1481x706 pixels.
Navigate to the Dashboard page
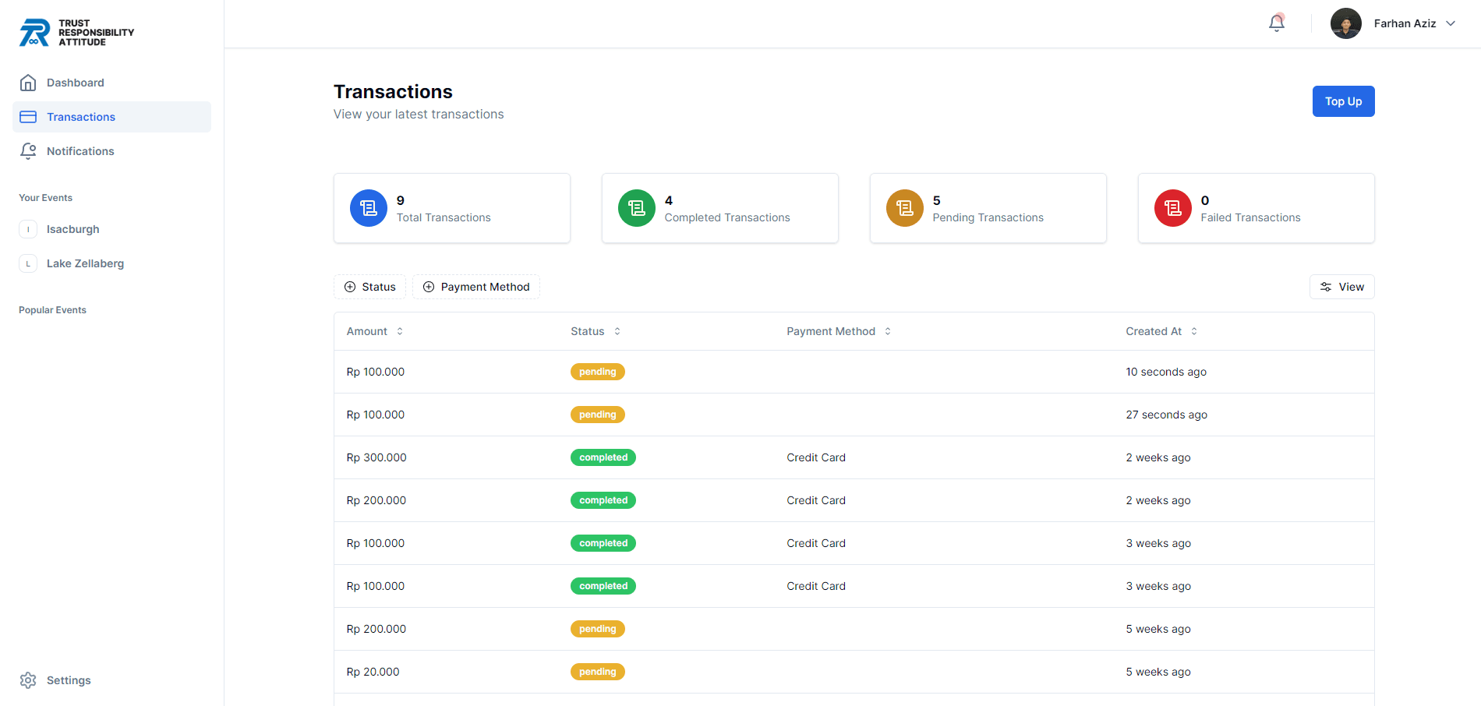tap(75, 82)
